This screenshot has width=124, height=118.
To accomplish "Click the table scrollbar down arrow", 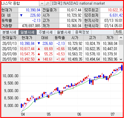I will tap(121, 59).
